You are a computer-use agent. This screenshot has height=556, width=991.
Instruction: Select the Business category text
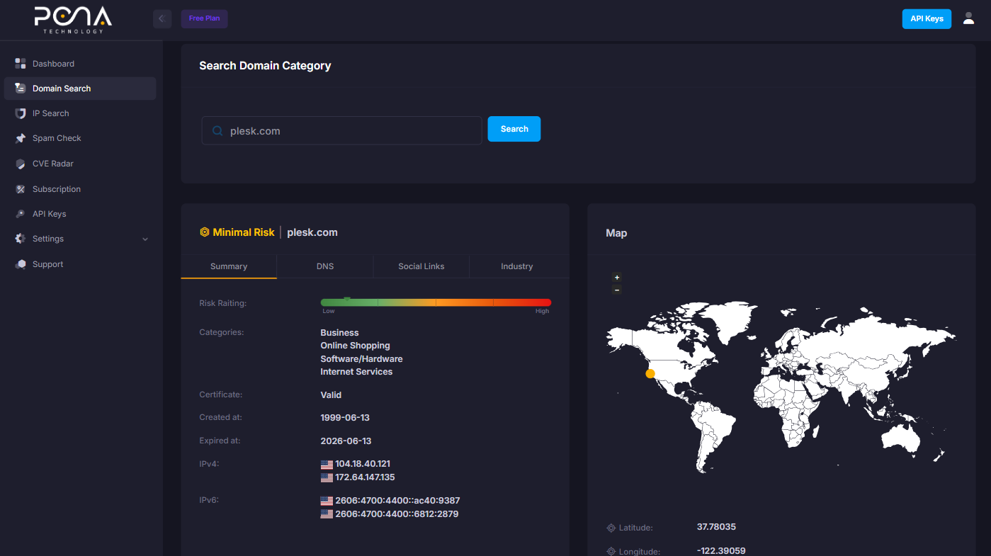pos(339,333)
